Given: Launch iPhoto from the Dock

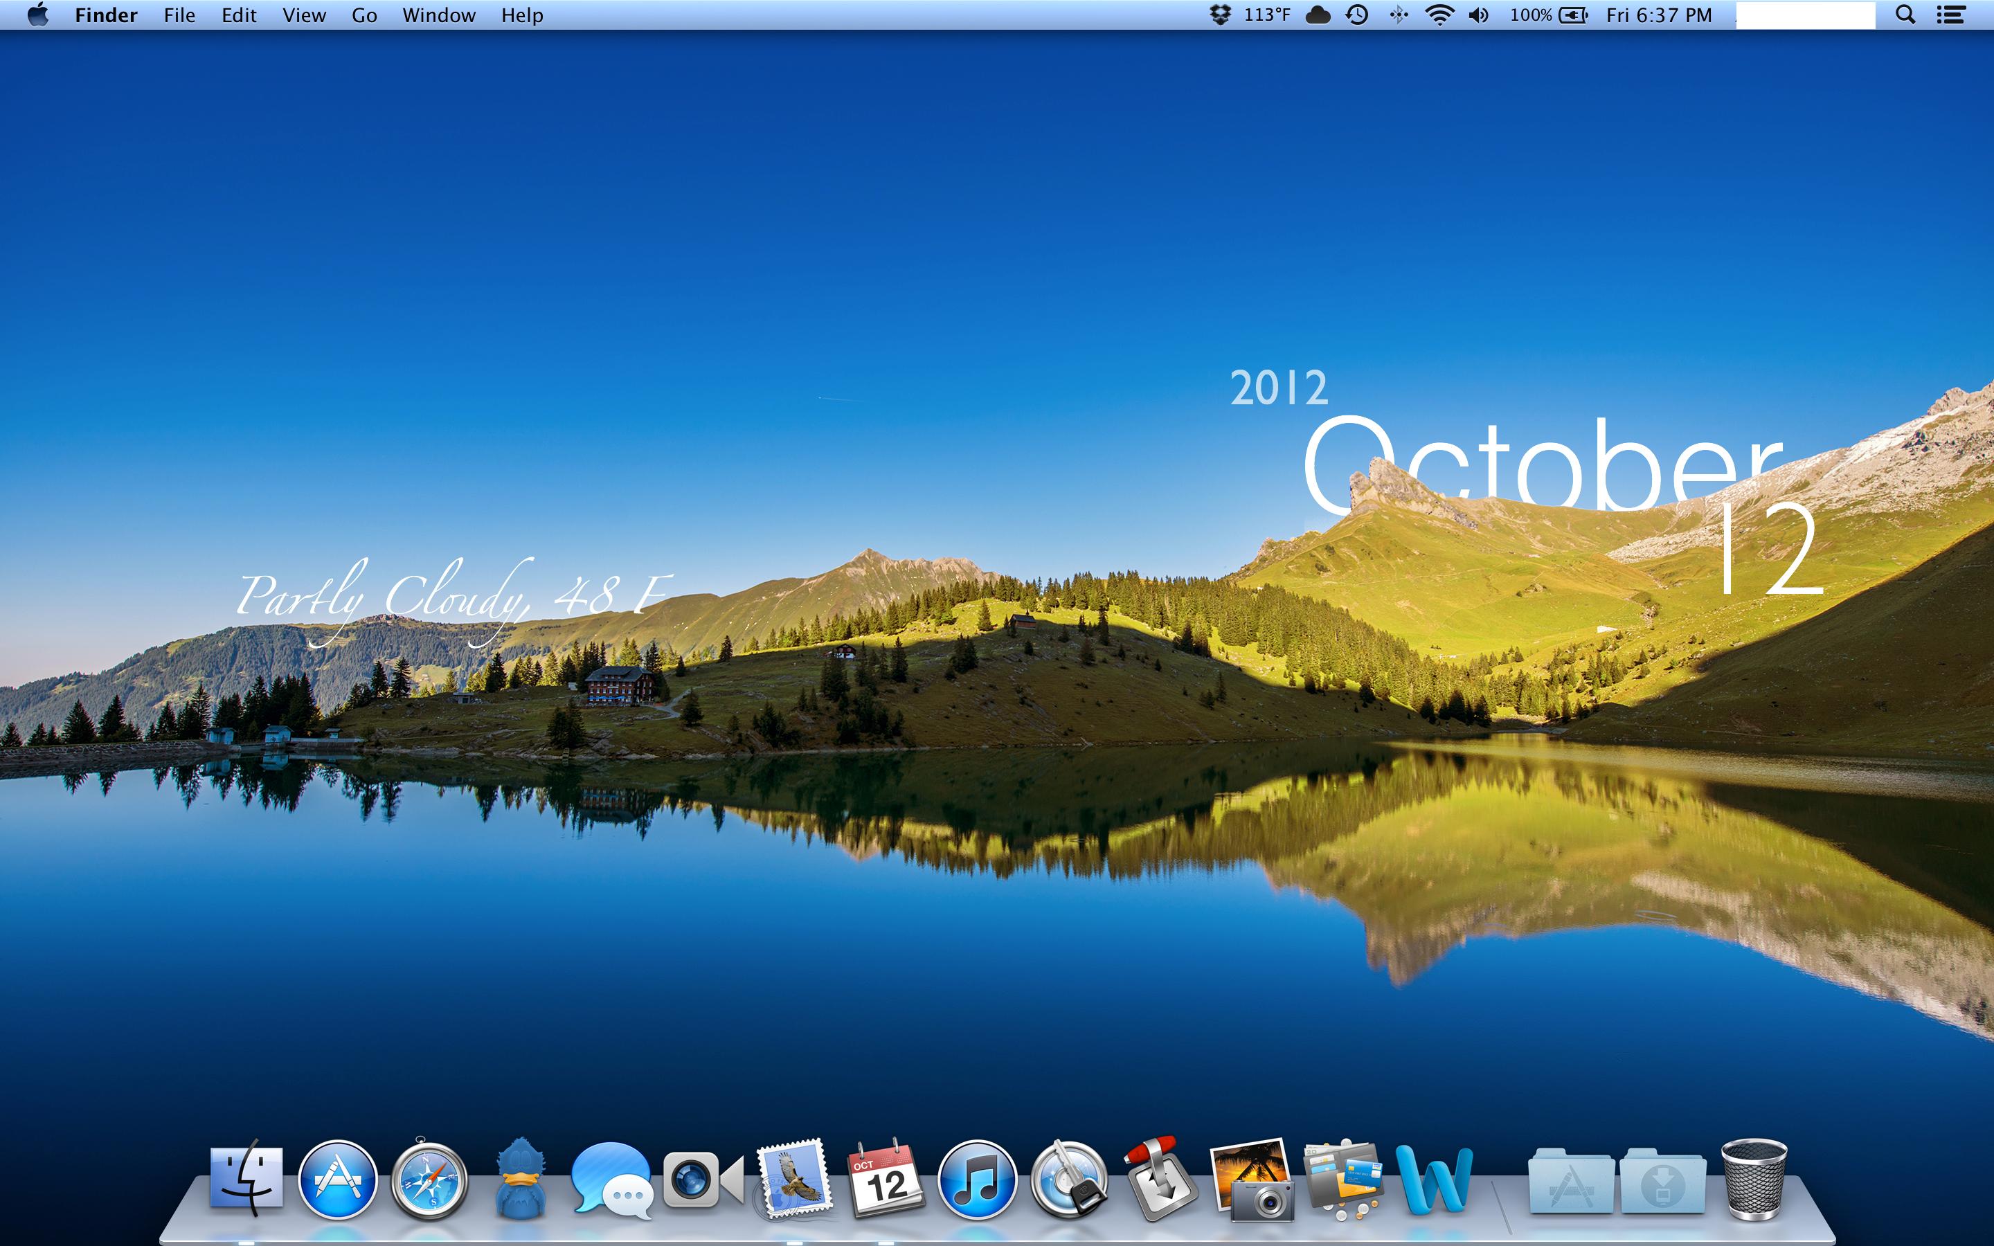Looking at the screenshot, I should [x=1252, y=1180].
